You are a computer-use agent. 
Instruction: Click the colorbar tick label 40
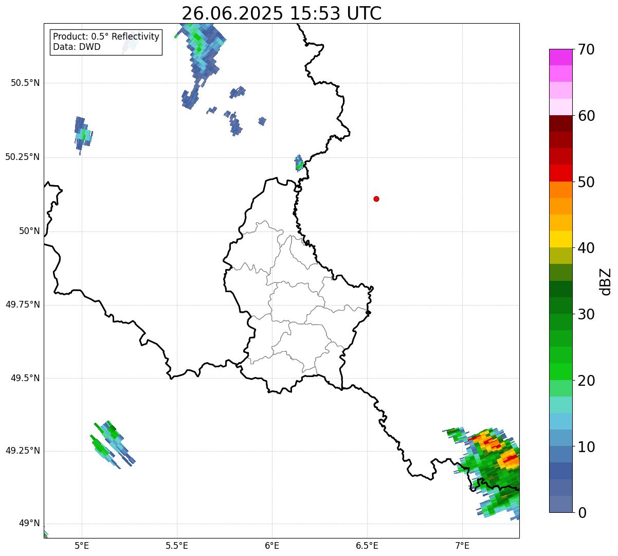tap(586, 248)
